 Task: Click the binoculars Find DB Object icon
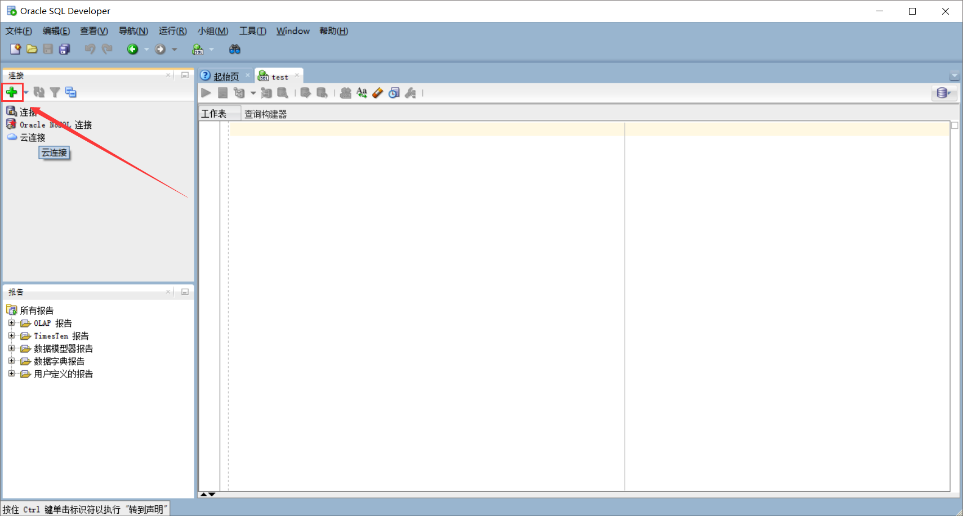235,49
